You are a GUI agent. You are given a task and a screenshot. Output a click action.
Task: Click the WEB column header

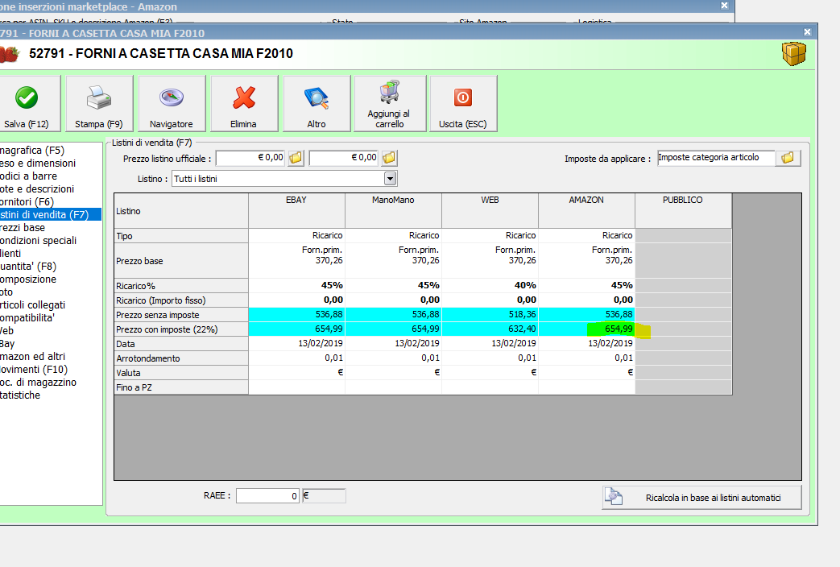[x=490, y=211]
